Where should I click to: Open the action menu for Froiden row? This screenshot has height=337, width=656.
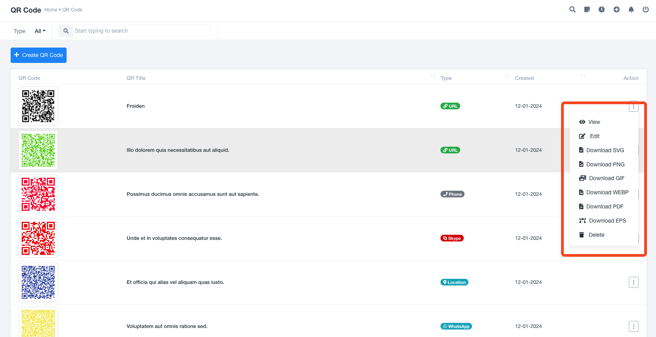[x=634, y=107]
